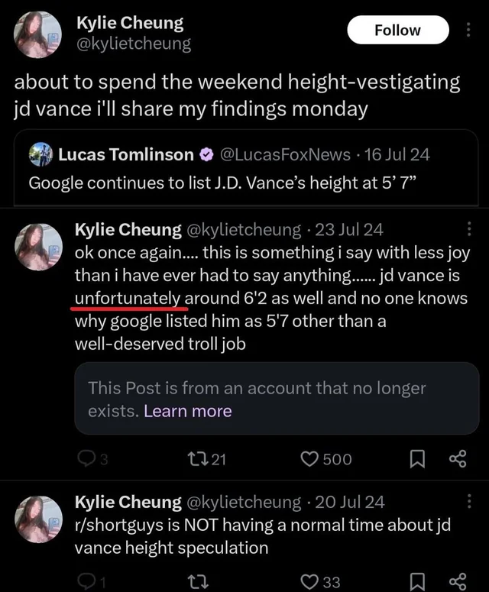Open the Learn more link
This screenshot has height=592, width=489.
187,411
